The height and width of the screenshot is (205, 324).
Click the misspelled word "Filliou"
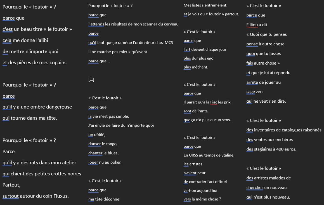pyautogui.click(x=252, y=25)
